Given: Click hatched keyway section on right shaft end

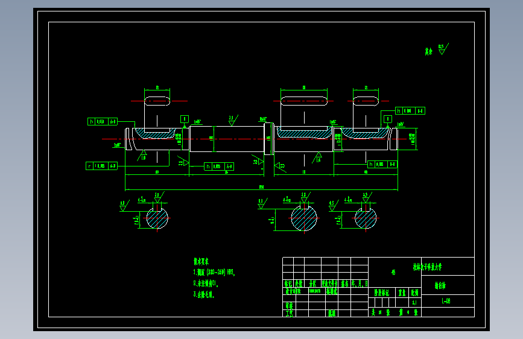Looking at the screenshot, I should click(x=366, y=133).
